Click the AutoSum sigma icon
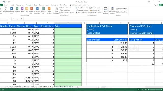The width and height of the screenshot is (163, 91). click(x=6, y=9)
